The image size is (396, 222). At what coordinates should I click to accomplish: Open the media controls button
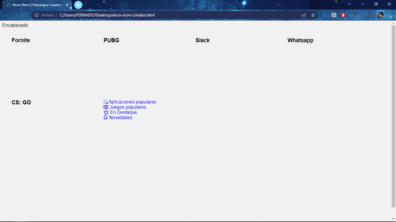(x=362, y=15)
